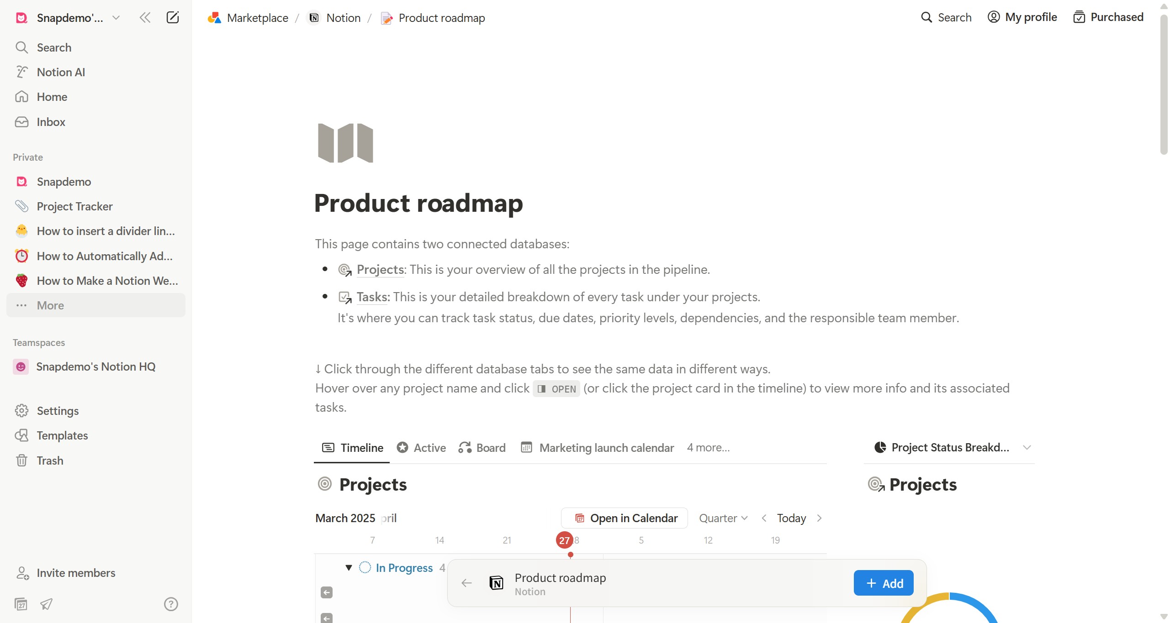Change the Quarter timeline scale dropdown
The image size is (1170, 623).
coord(723,518)
